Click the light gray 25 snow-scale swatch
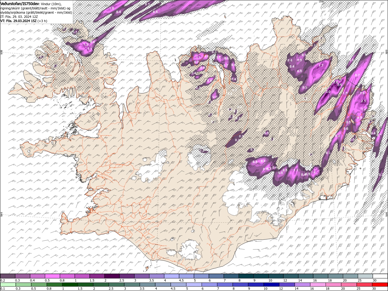 tap(365, 276)
